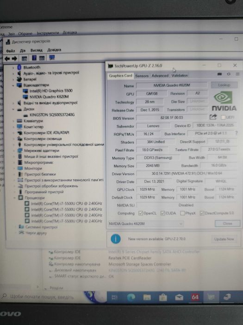Toggle the DirectCompute 5.0 checkbox
Screen dimensions: 243x325
[202, 213]
